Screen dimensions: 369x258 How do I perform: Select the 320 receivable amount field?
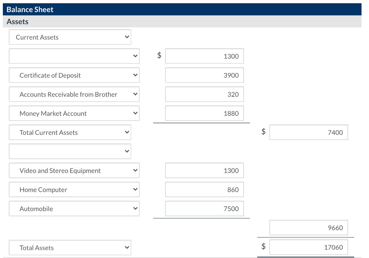(204, 94)
